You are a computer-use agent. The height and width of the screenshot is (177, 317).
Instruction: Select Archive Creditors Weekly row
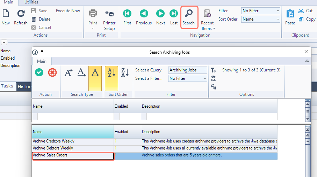click(x=155, y=141)
